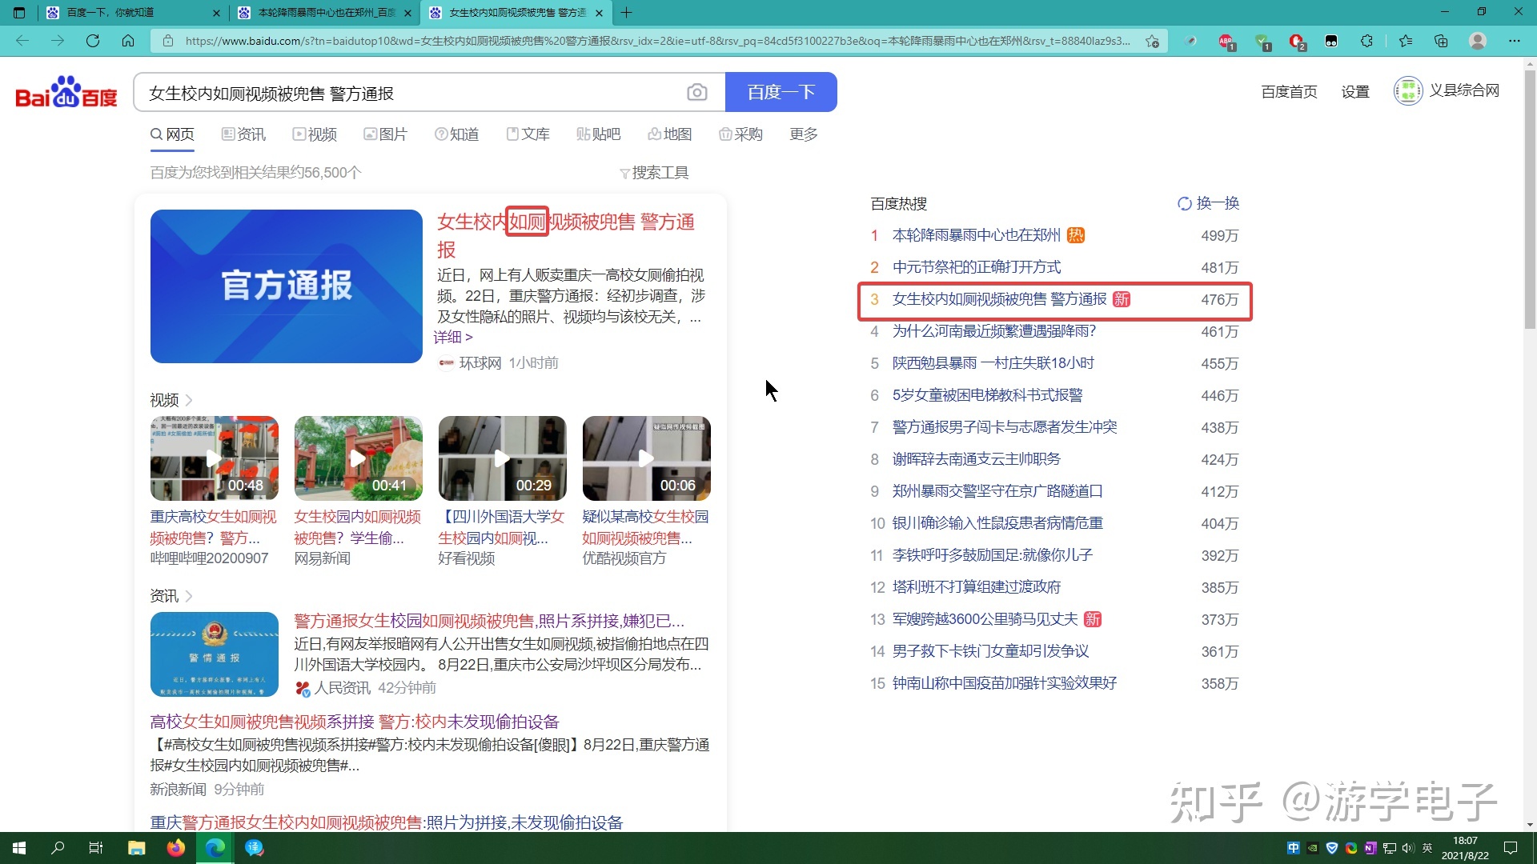Open the 警情通报 news thumbnail
The width and height of the screenshot is (1537, 864).
coord(214,654)
